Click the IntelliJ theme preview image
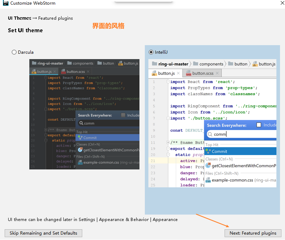The height and width of the screenshot is (240, 285). [212, 123]
